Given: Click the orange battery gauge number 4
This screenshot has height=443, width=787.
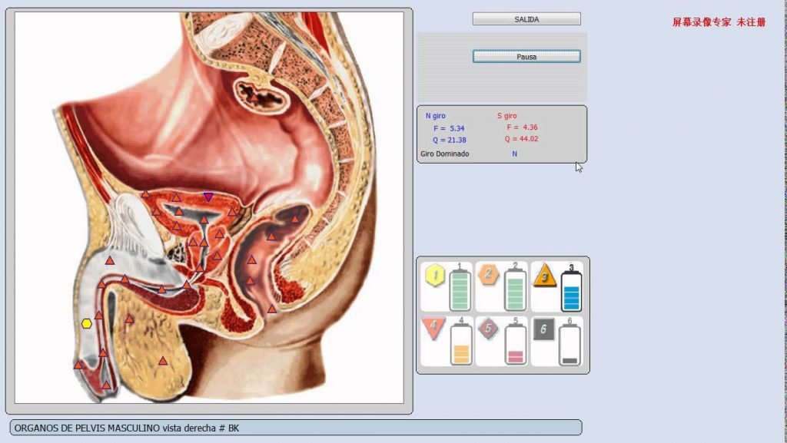Looking at the screenshot, I should tap(461, 344).
